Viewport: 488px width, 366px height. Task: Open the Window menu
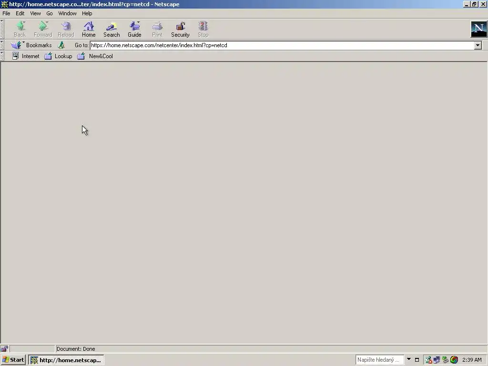pos(67,13)
